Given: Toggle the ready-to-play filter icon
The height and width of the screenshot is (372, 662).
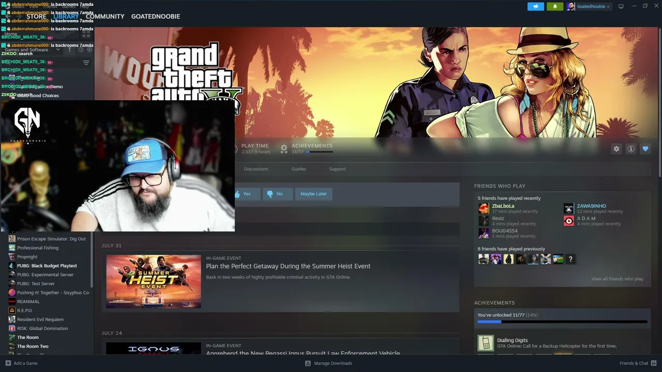Looking at the screenshot, I should coord(89,50).
